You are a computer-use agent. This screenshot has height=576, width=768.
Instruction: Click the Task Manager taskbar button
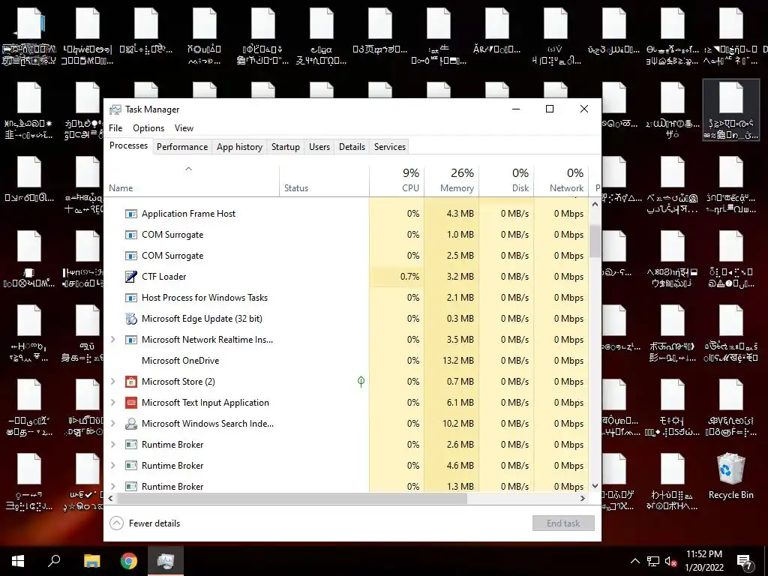pos(166,561)
